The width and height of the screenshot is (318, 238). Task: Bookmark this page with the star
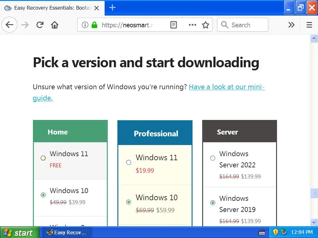point(206,25)
